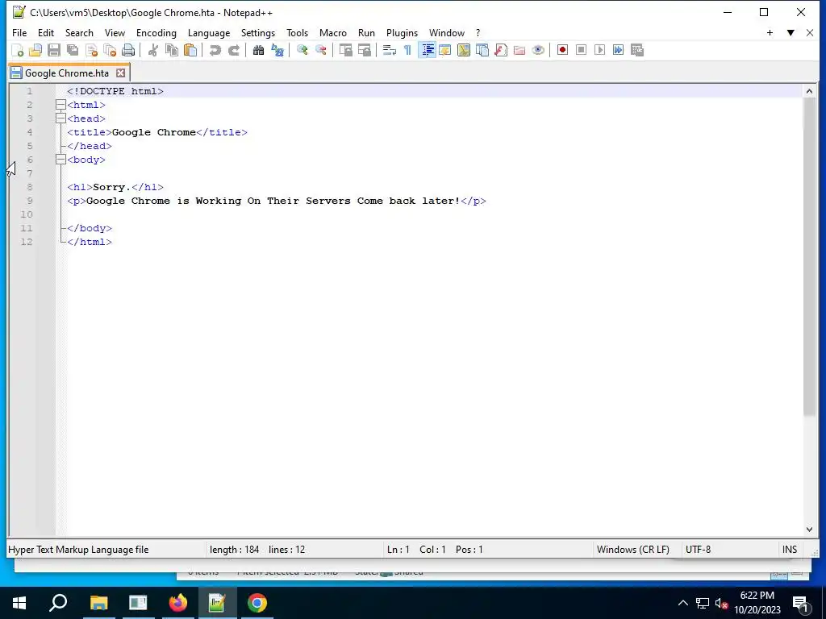Open the Search menu

coord(79,32)
